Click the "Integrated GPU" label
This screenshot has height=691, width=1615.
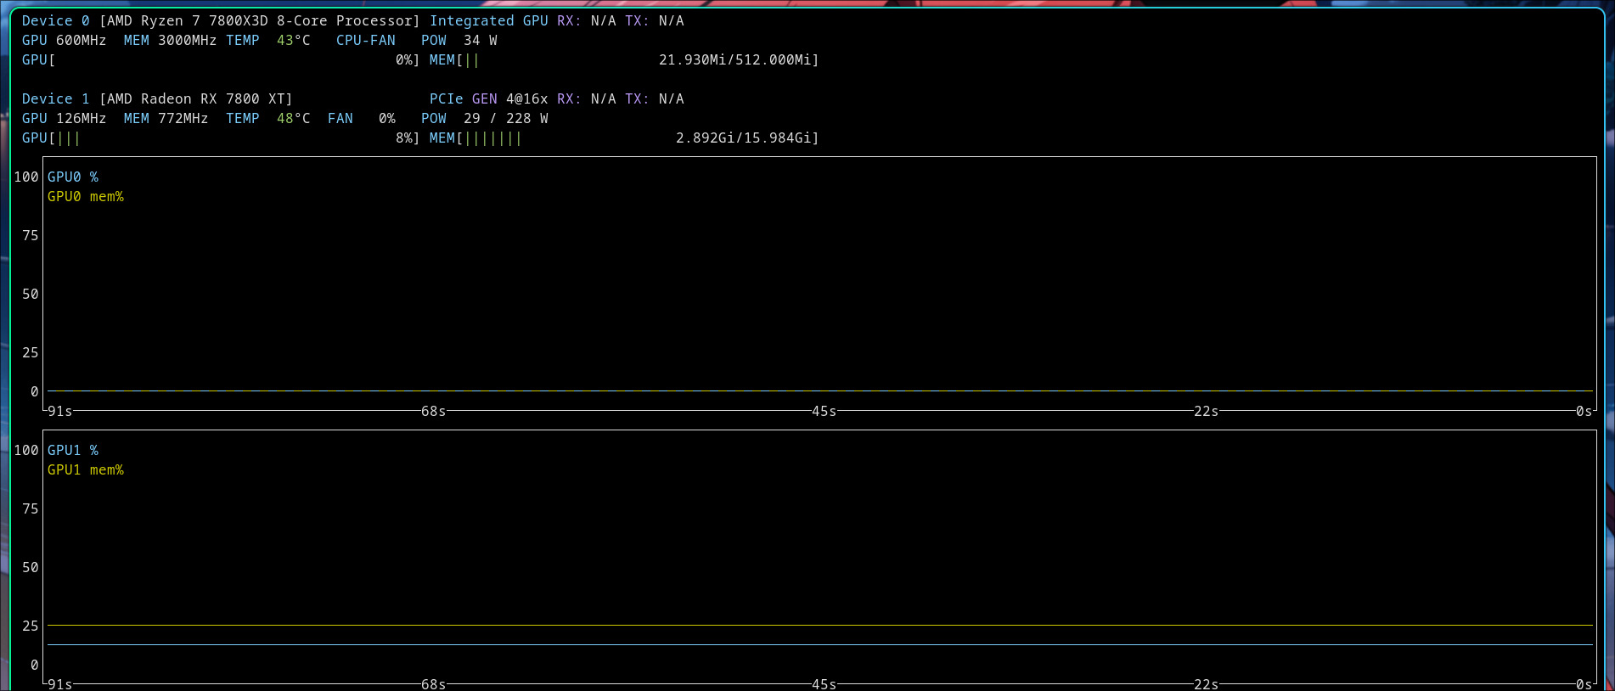click(x=489, y=20)
